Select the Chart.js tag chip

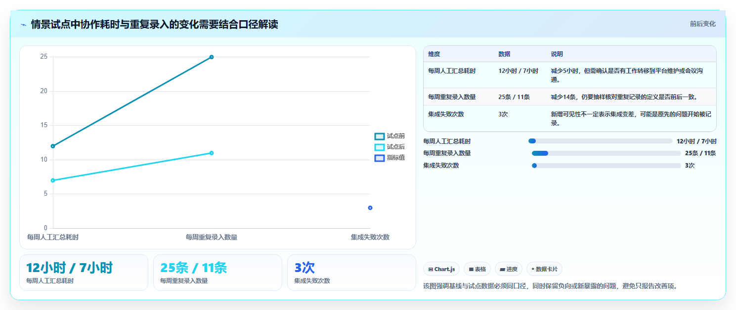click(x=441, y=269)
